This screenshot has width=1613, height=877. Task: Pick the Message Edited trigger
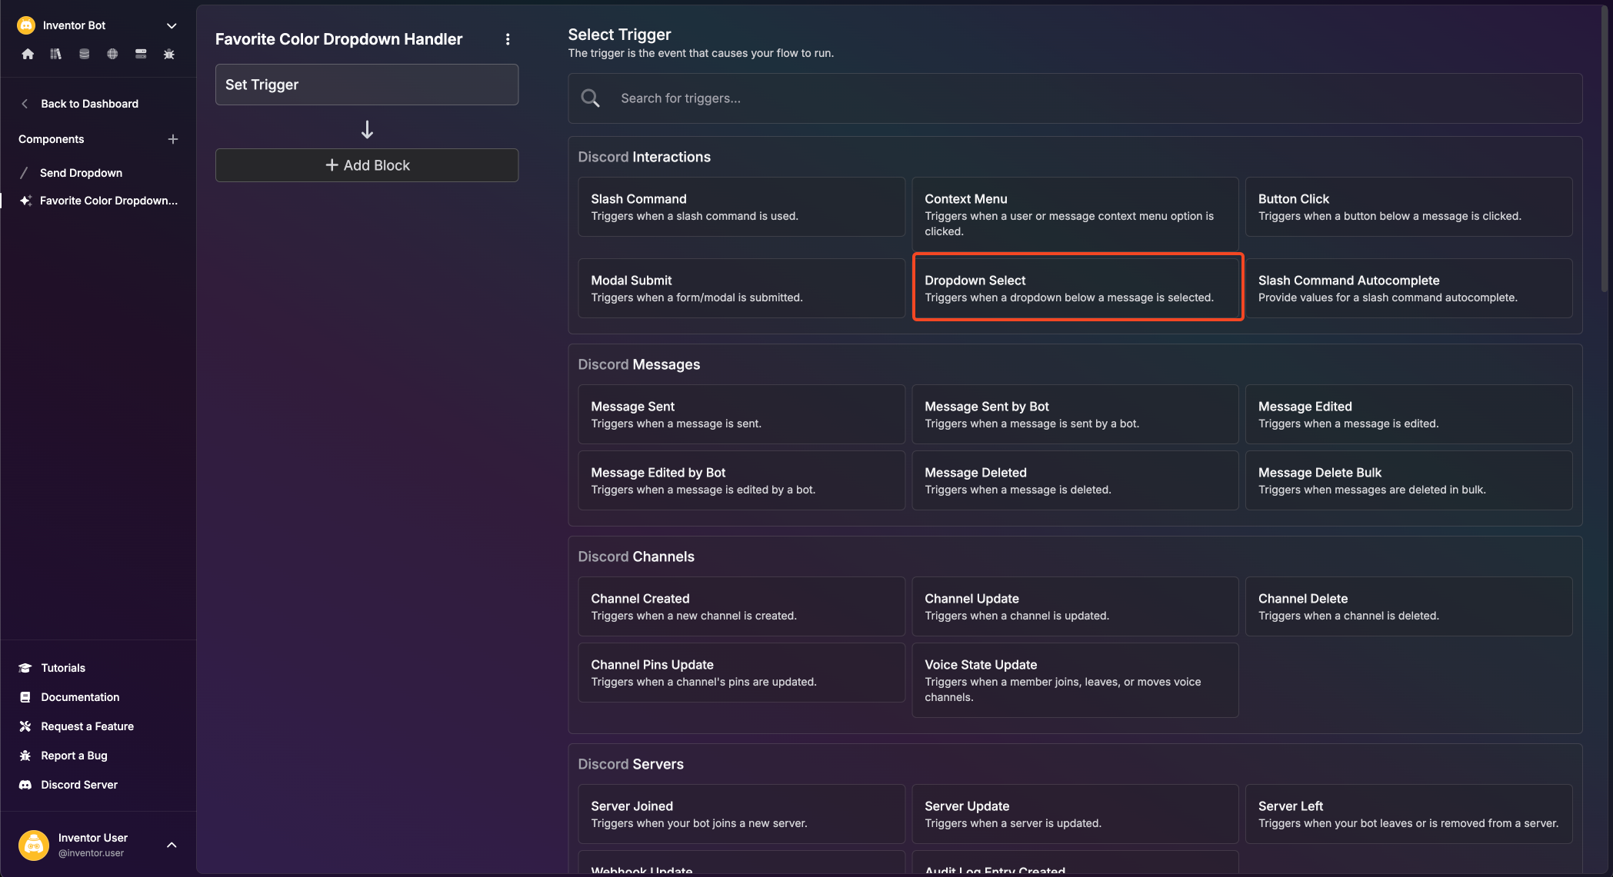point(1408,414)
